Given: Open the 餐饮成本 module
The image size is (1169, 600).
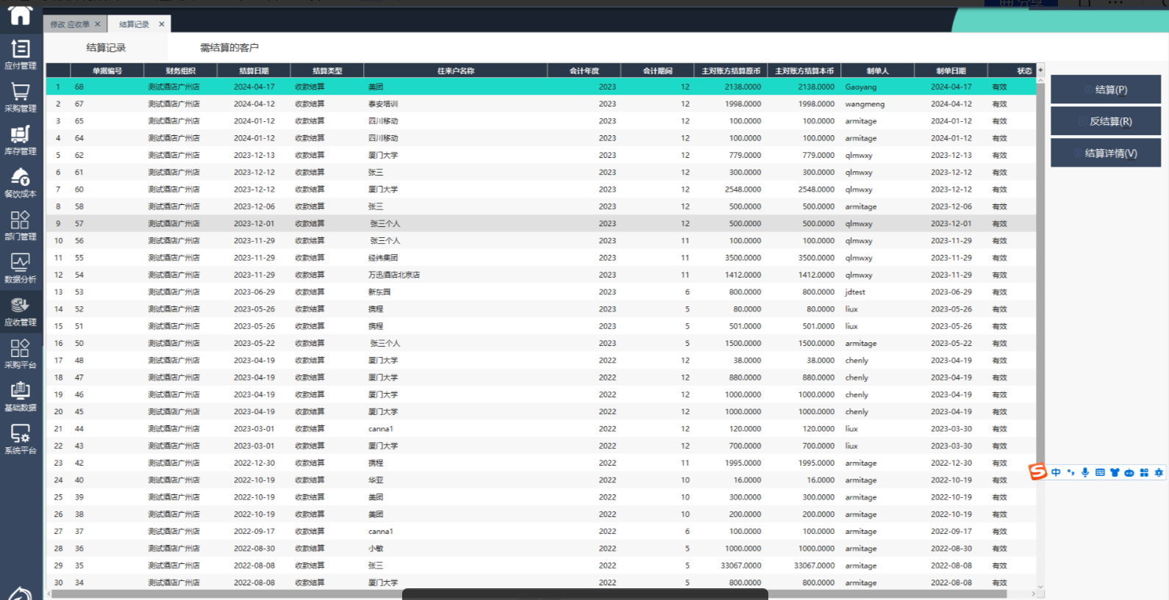Looking at the screenshot, I should (21, 182).
